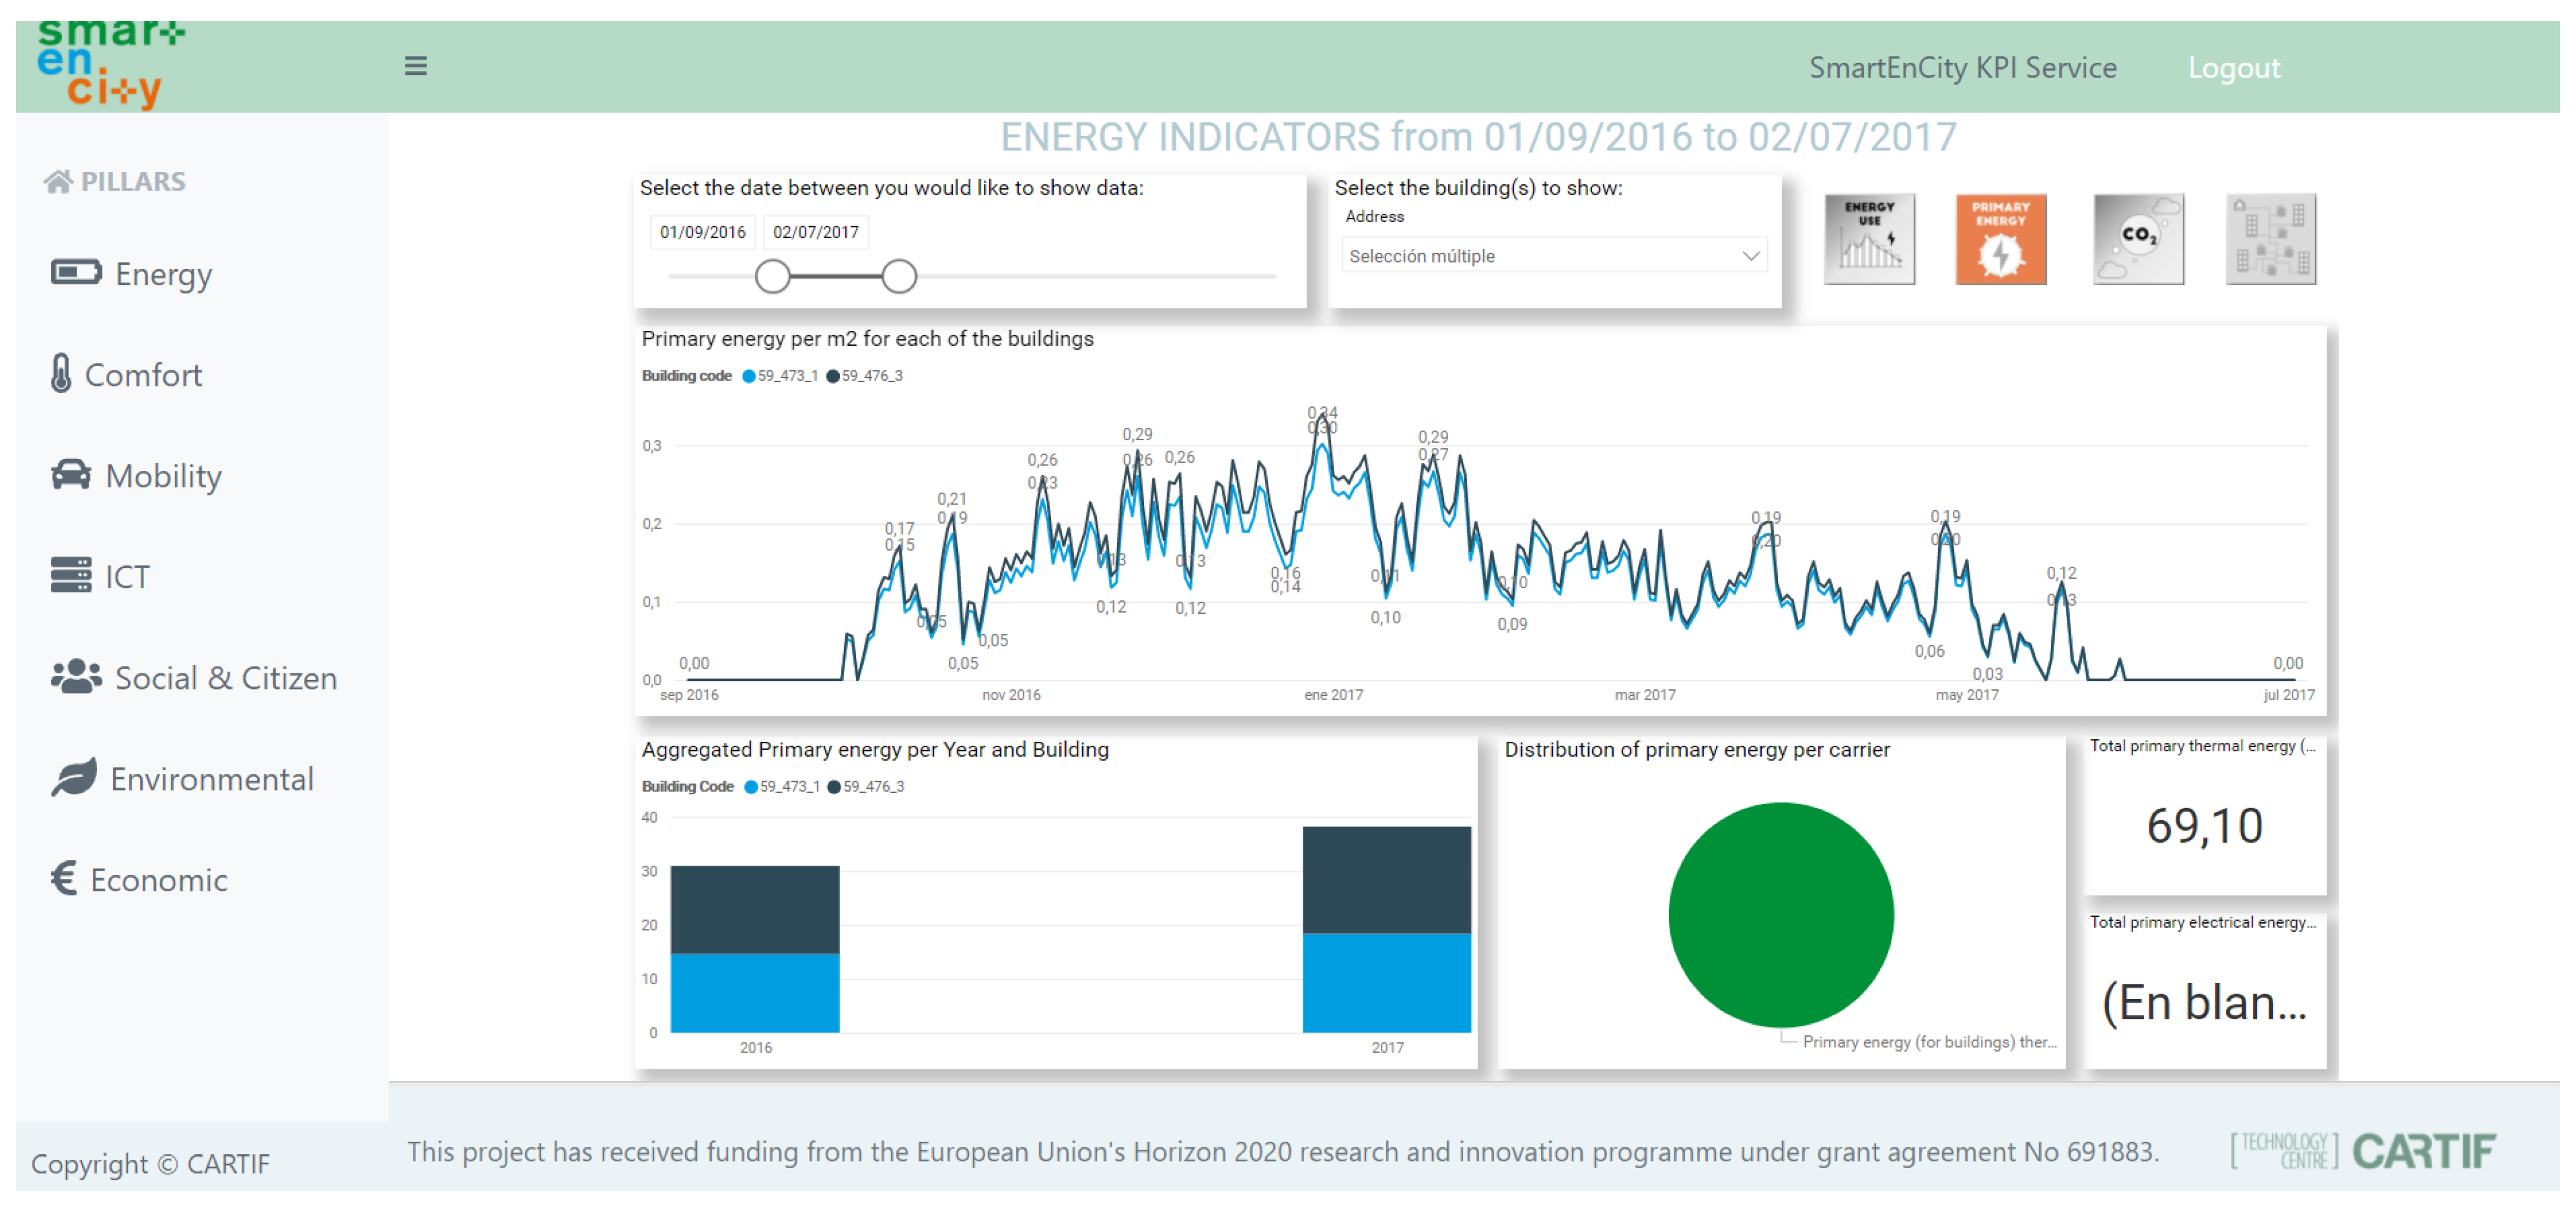
Task: Open the Mobility pillar
Action: (x=136, y=475)
